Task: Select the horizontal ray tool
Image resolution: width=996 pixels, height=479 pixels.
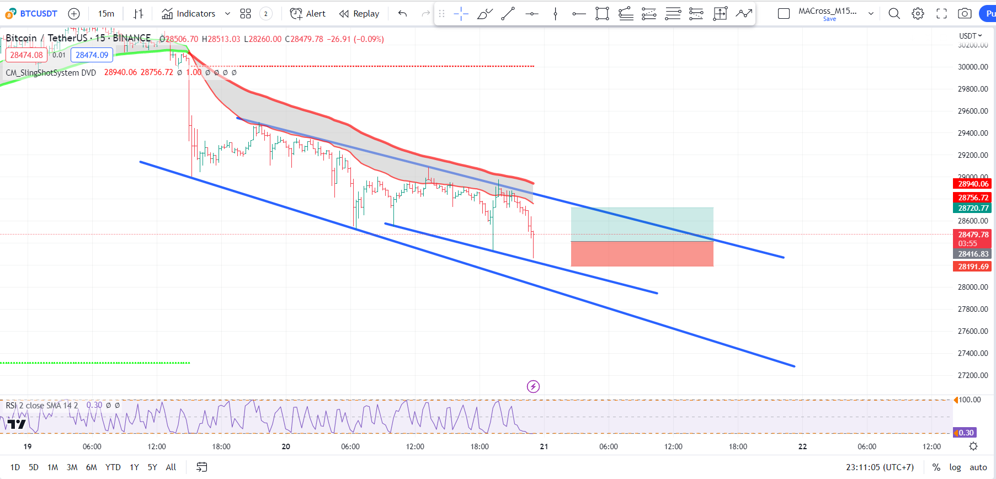Action: point(579,14)
